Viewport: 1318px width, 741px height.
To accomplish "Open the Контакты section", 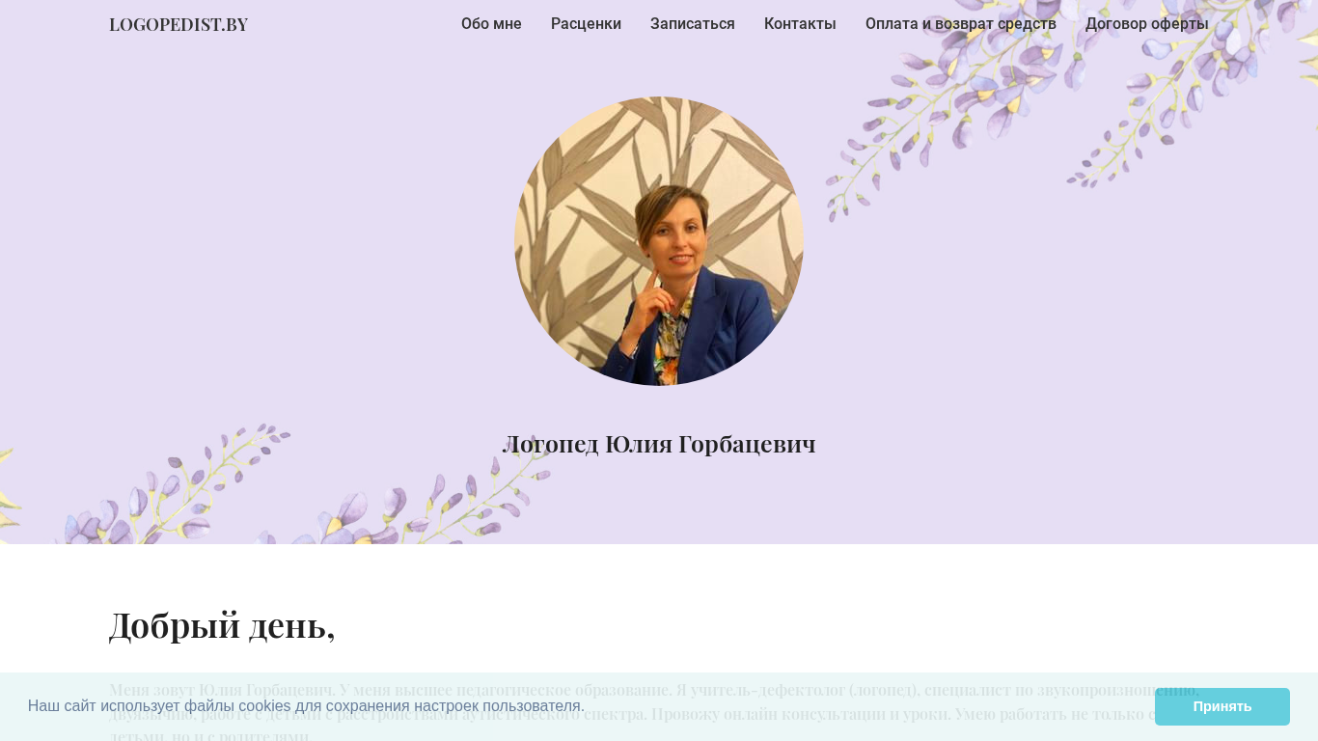I will [800, 24].
